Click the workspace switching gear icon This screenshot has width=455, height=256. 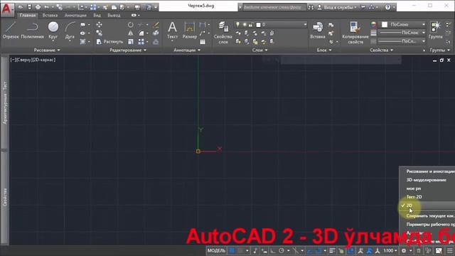click(404, 250)
